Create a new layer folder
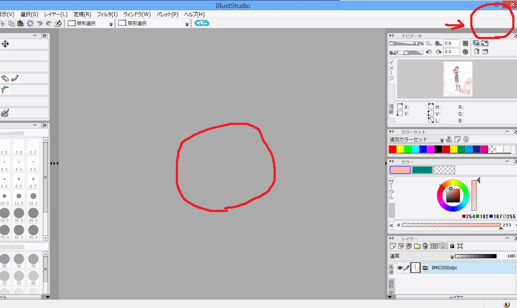Image resolution: width=517 pixels, height=308 pixels. click(417, 246)
